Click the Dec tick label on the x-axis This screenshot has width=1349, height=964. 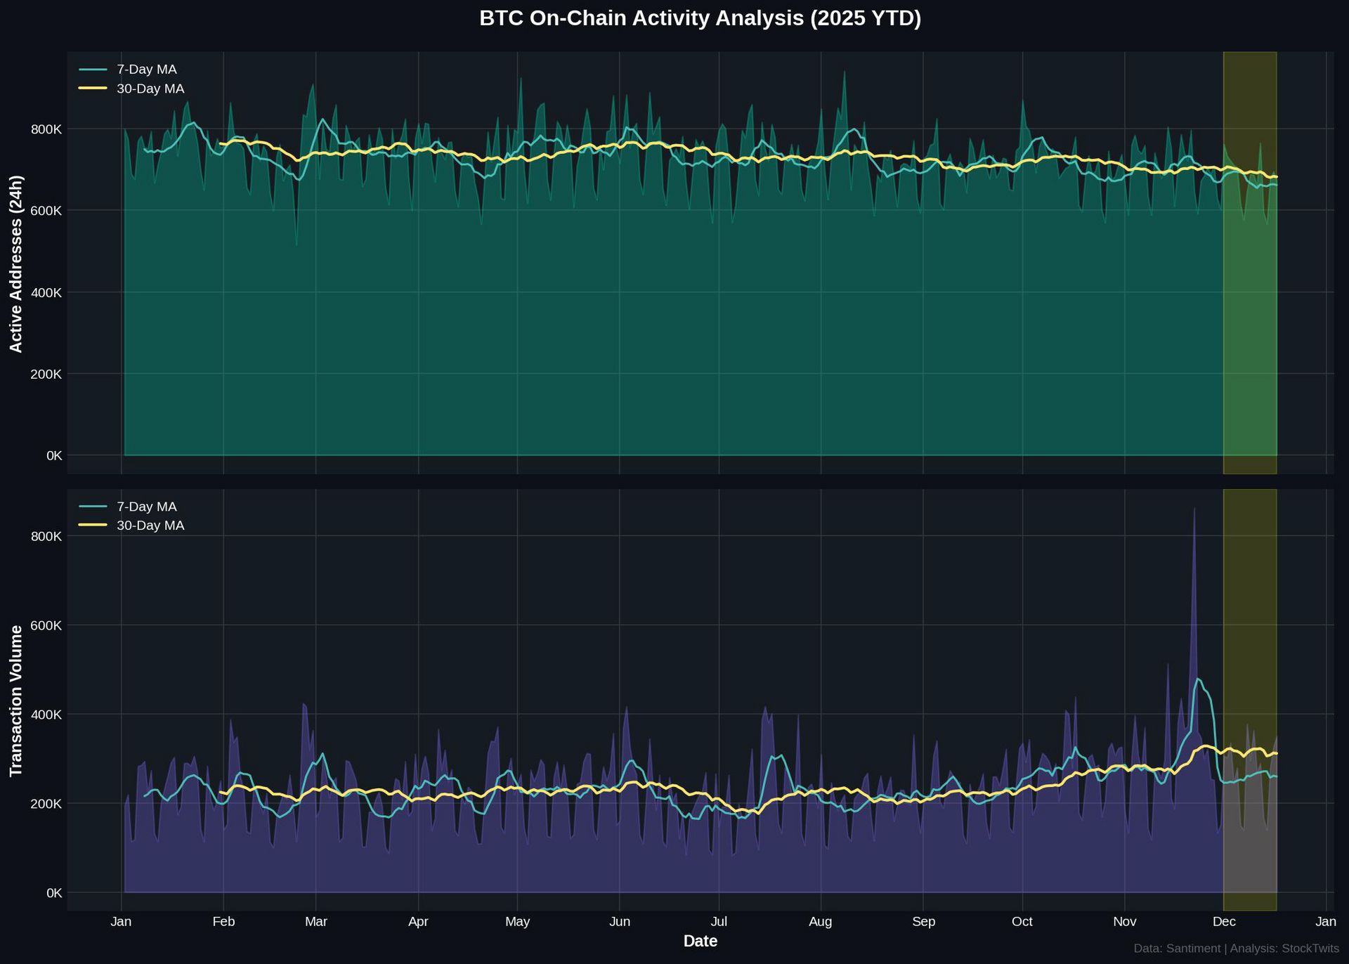point(1223,922)
